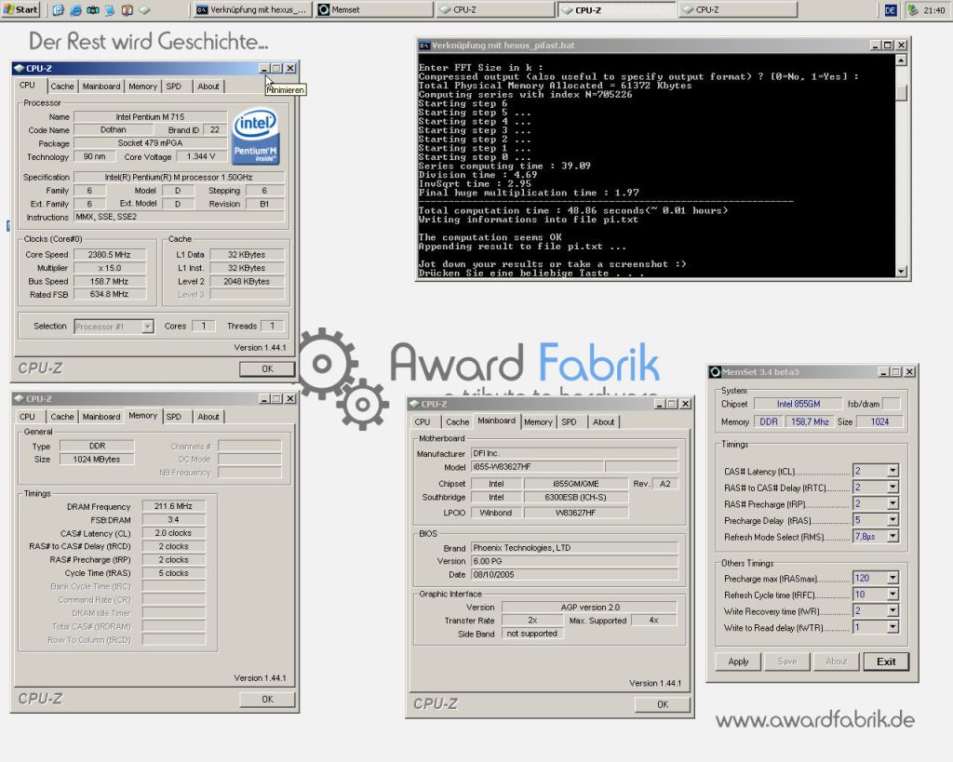Launch Internet Explorer from Quick Launch

point(76,9)
